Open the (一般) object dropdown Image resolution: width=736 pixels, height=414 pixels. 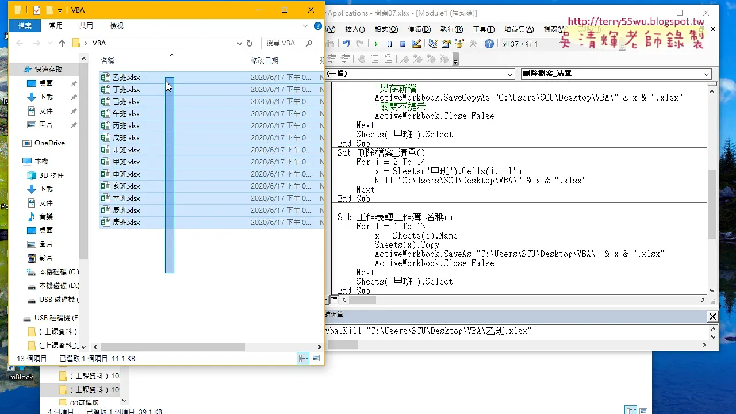pyautogui.click(x=510, y=74)
